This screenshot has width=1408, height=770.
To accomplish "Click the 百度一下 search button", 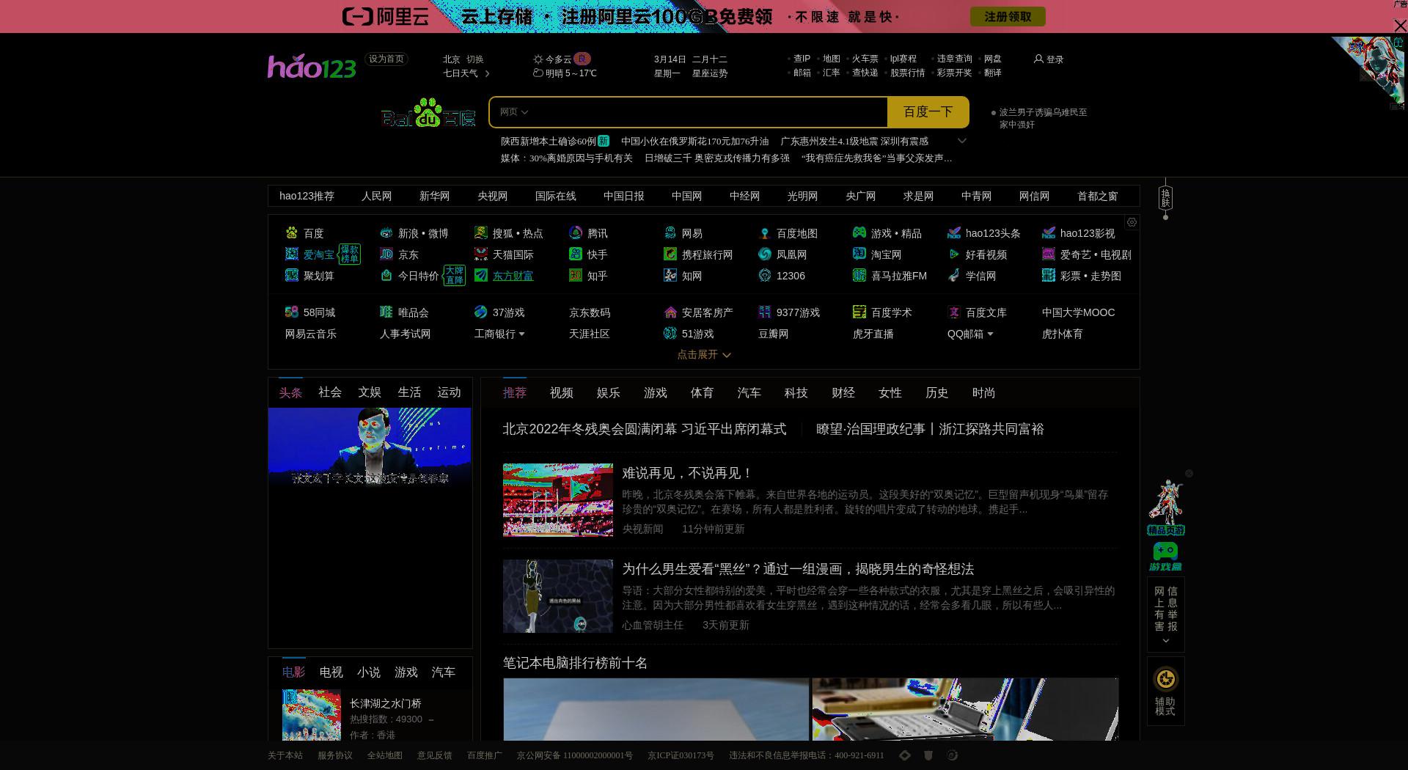I will (x=928, y=112).
